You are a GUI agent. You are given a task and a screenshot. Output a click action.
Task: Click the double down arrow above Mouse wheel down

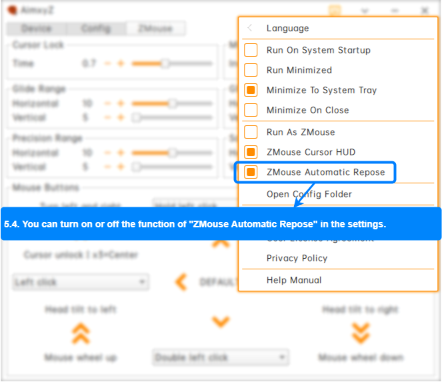pos(361,332)
